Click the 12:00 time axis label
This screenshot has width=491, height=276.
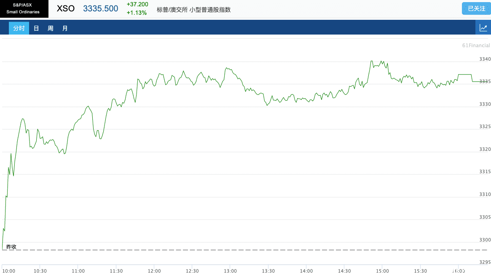[x=154, y=271]
